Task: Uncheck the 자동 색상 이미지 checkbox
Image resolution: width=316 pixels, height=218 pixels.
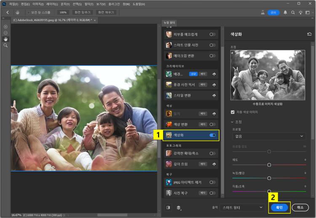Action: tap(233, 112)
